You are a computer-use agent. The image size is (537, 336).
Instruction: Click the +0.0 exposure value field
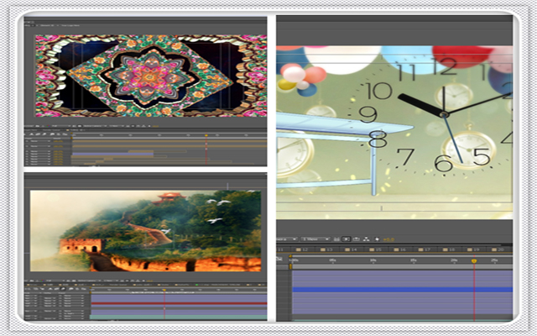[388, 239]
